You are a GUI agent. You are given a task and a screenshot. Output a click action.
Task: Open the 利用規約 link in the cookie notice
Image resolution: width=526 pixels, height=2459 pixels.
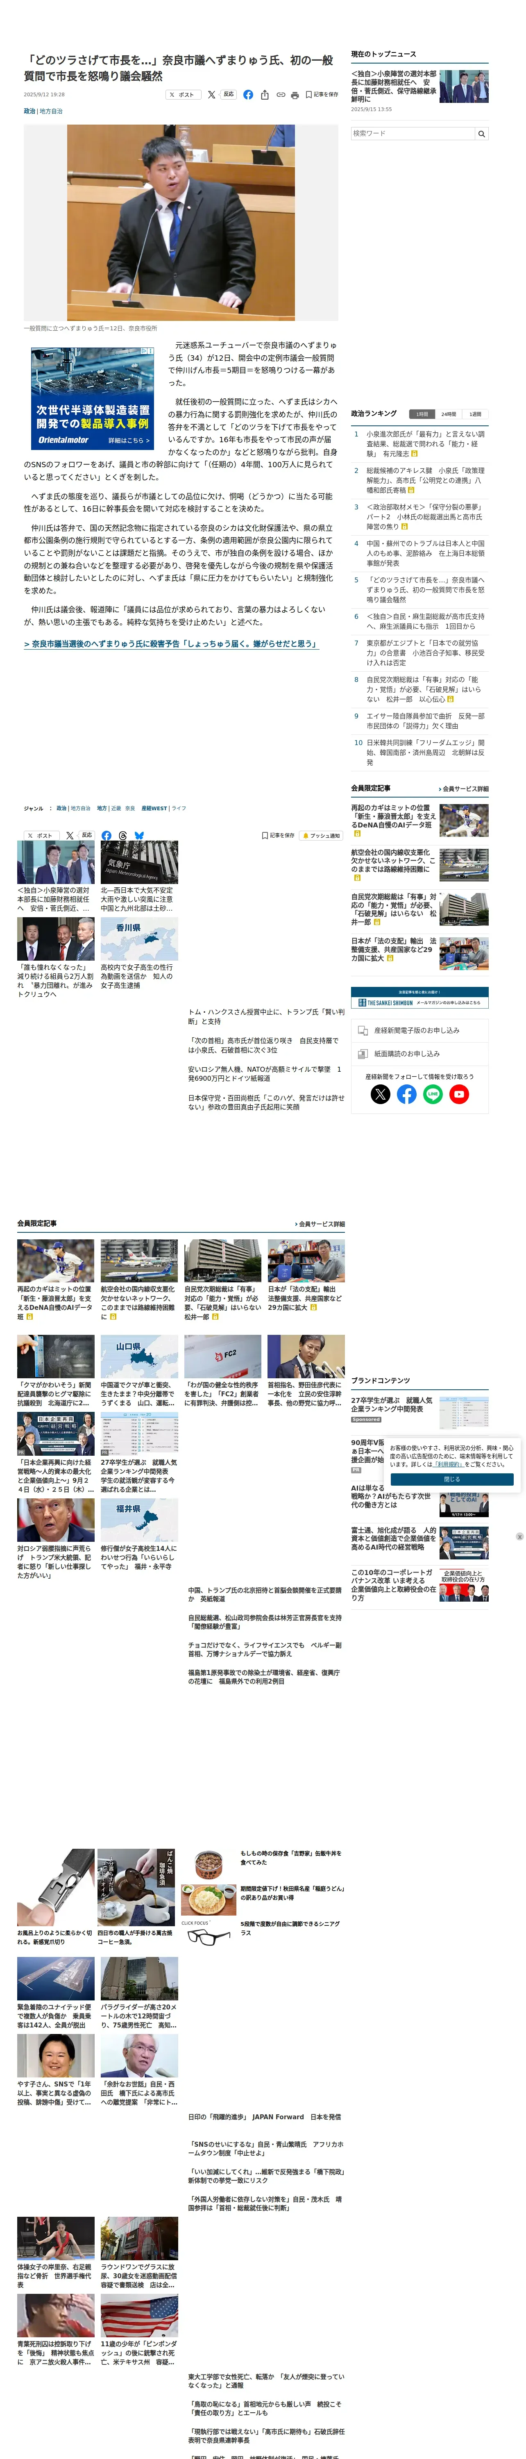coord(449,1464)
